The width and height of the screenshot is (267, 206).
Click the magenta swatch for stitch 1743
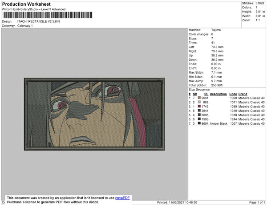click(x=199, y=106)
